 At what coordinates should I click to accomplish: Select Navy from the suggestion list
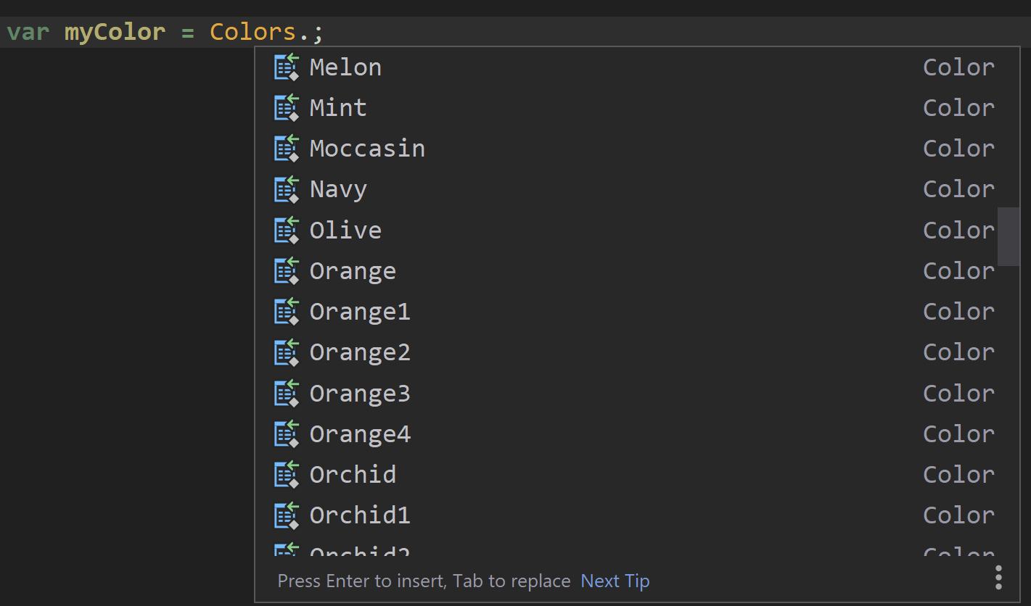click(338, 188)
